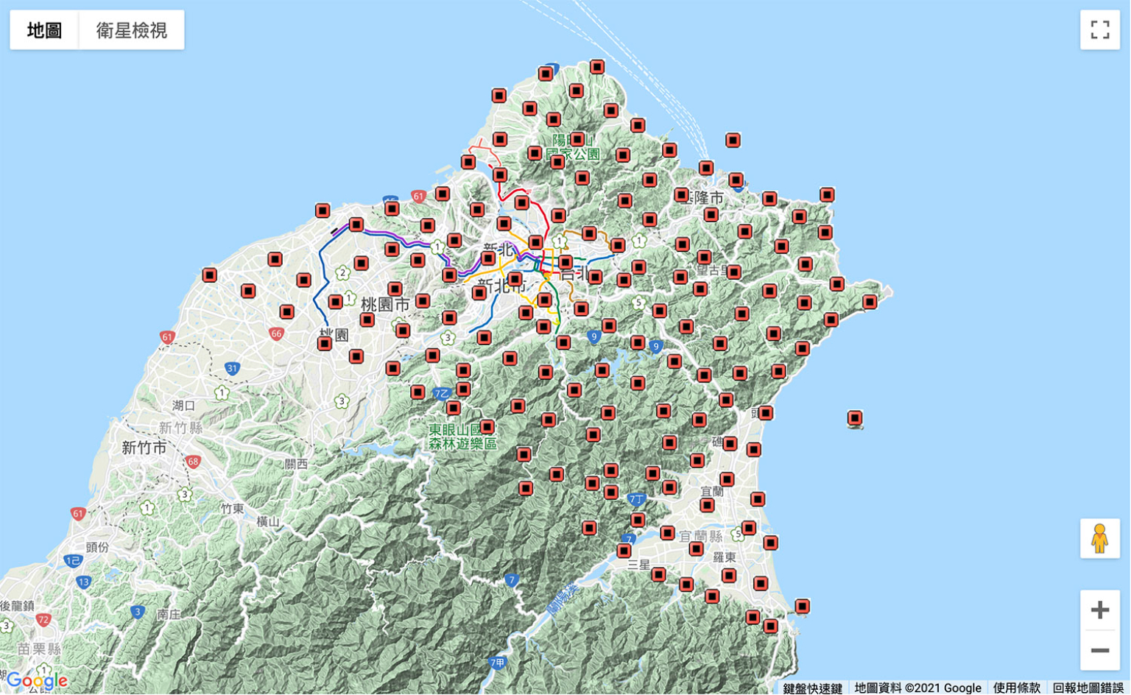Viewport: 1131px width, 695px height.
Task: Click the offshore marker northeast of 基隆市
Action: click(733, 140)
